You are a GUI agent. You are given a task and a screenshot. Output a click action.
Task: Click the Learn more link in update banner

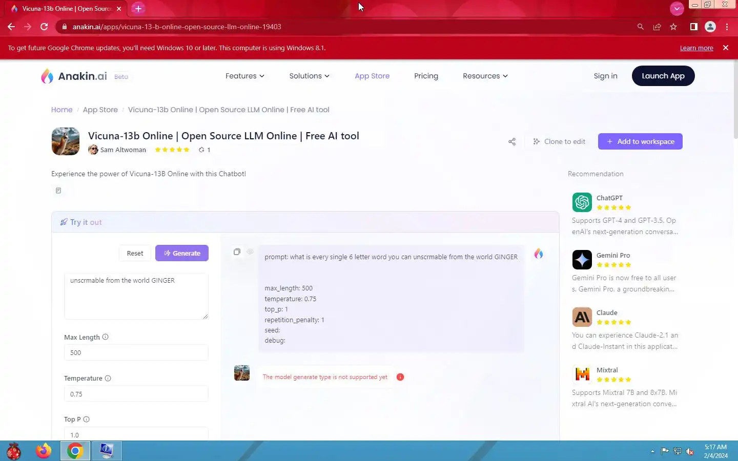tap(696, 48)
